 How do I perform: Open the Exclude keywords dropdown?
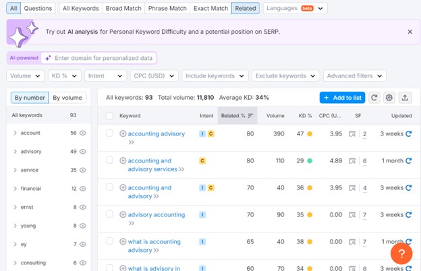[285, 76]
